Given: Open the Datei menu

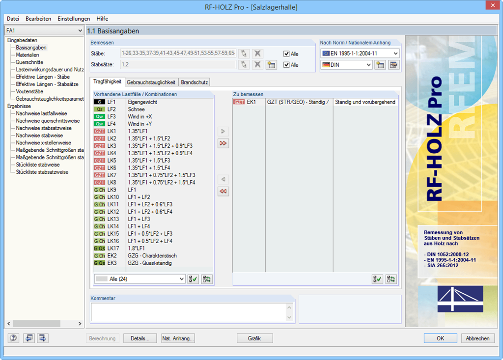Looking at the screenshot, I should (x=13, y=19).
